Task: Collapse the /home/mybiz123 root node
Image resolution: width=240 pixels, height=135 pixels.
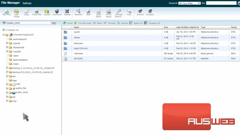Action: point(4,35)
